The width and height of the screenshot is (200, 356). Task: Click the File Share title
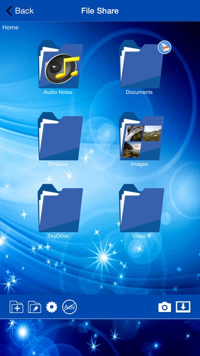click(100, 11)
